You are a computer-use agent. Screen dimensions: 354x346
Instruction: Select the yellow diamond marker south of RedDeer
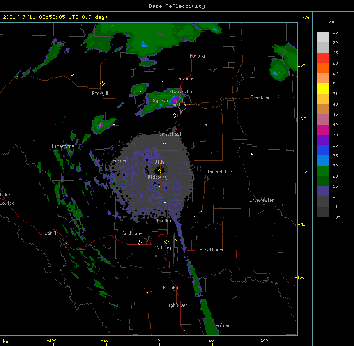[175, 115]
